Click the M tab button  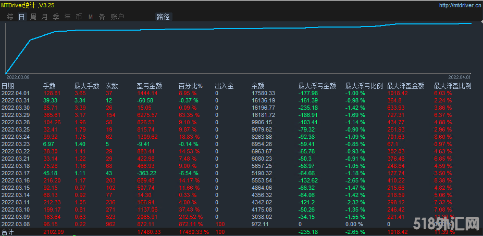tap(91, 17)
